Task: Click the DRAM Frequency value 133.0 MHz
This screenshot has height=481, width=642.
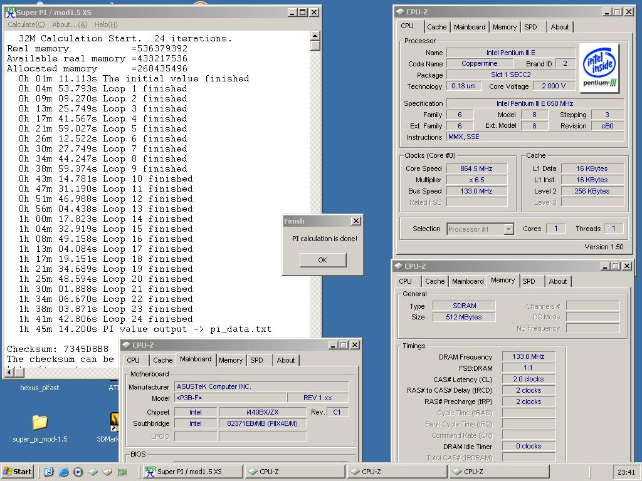Action: tap(528, 356)
